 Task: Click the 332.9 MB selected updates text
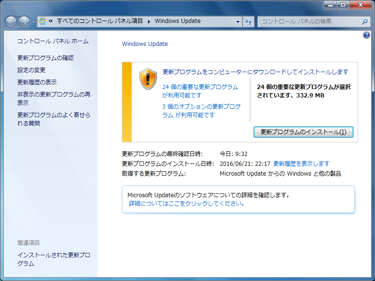click(x=310, y=96)
